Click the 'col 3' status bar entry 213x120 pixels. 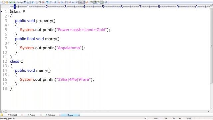click(156, 119)
